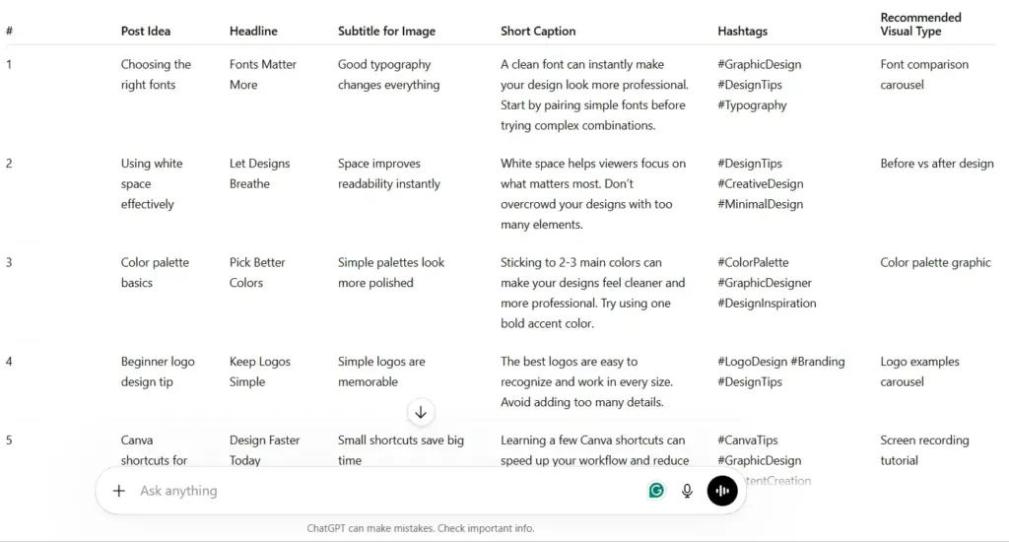Screen dimensions: 1009x542
Task: Click the #ColorPalette hashtag text
Action: (753, 263)
